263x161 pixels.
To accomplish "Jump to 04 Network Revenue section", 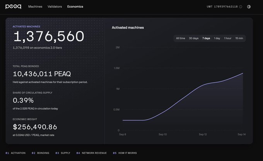I will 91,153.
